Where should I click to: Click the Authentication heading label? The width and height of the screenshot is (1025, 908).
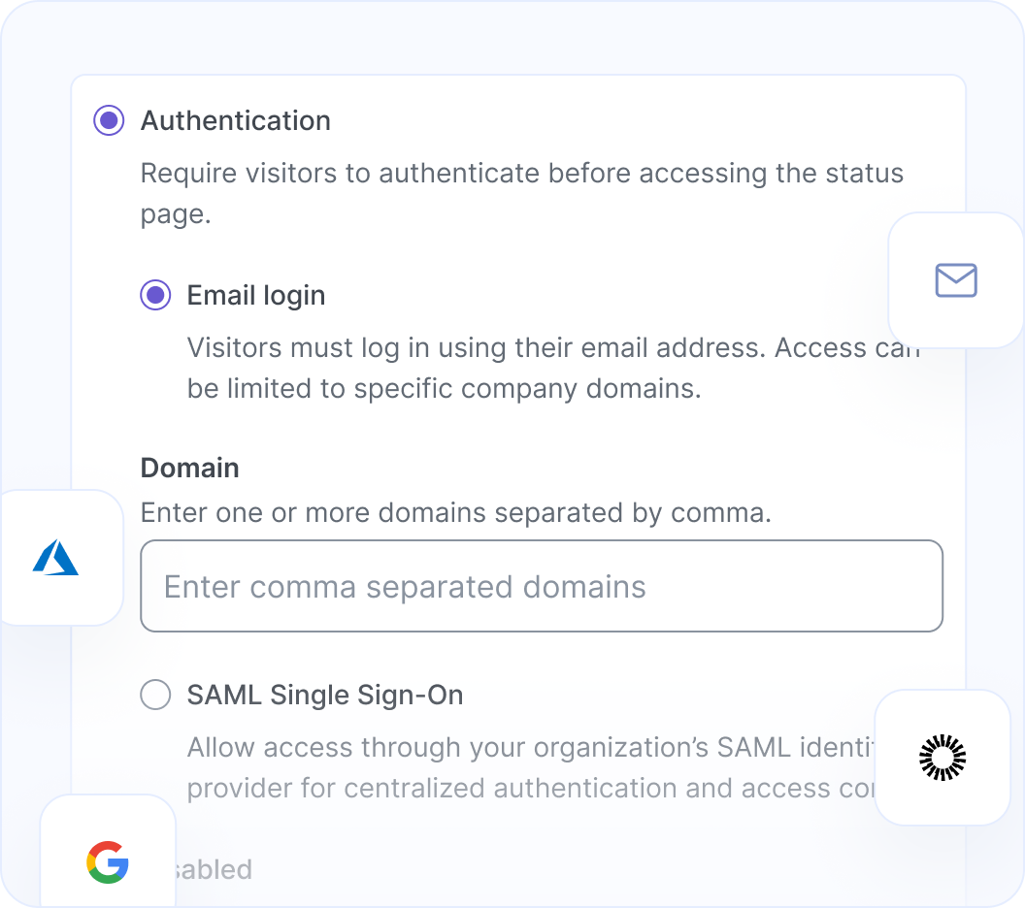click(x=236, y=120)
